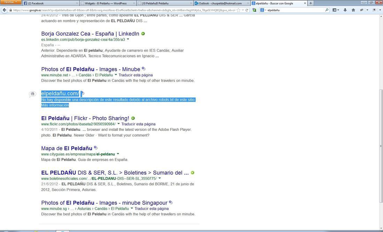Screen dimensions: 383x232
Task: Click Traducir esta página under Minube result
Action: 135,75
